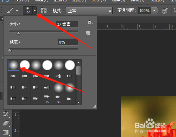Click the brush preset list scrollbar thumb
This screenshot has width=176, height=137.
pyautogui.click(x=78, y=70)
